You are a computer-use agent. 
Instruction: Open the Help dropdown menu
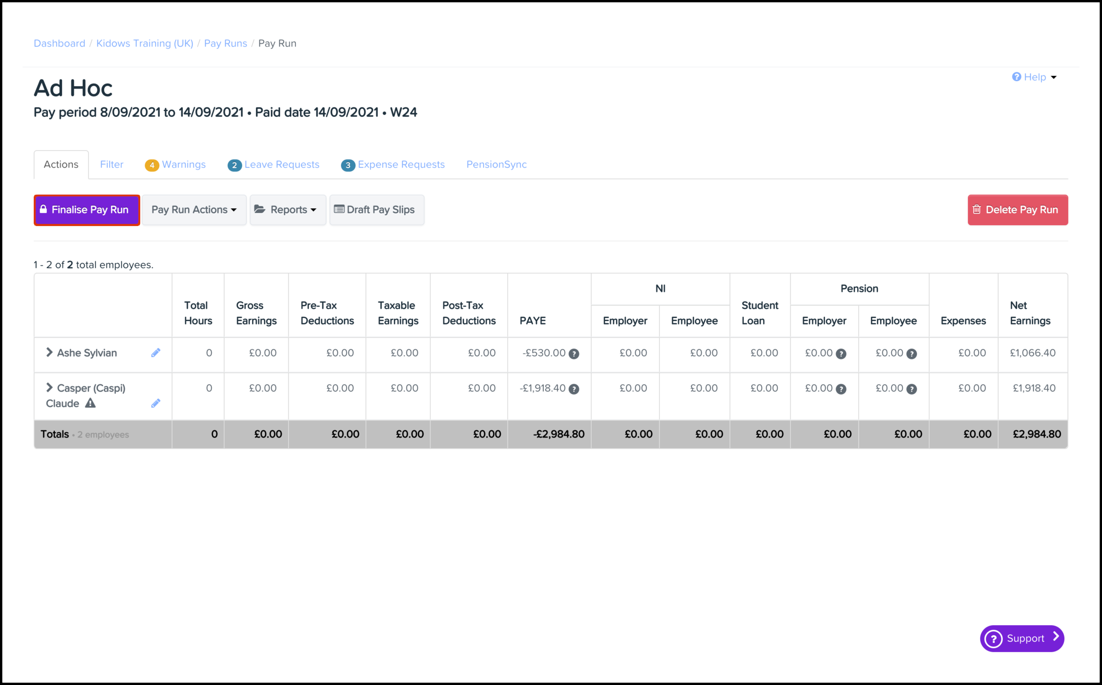click(1035, 77)
